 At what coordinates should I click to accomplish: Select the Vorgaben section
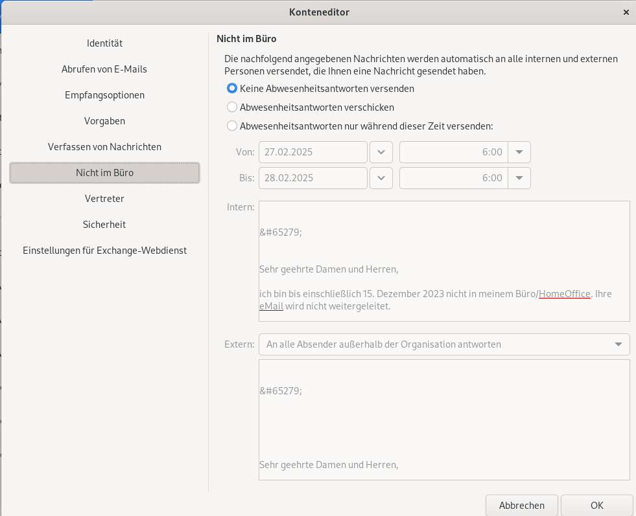point(104,121)
